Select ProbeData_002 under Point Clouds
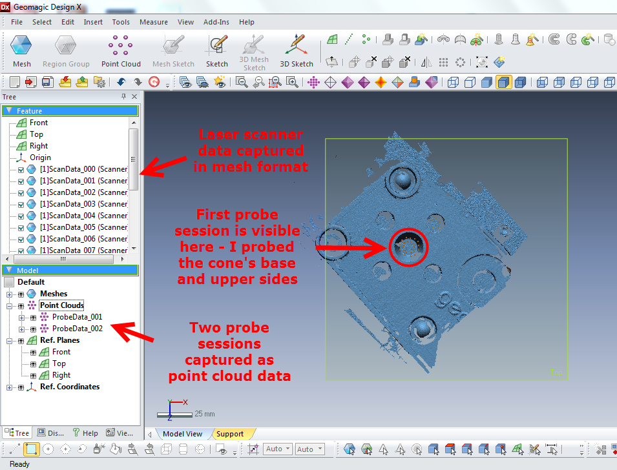 coord(78,329)
